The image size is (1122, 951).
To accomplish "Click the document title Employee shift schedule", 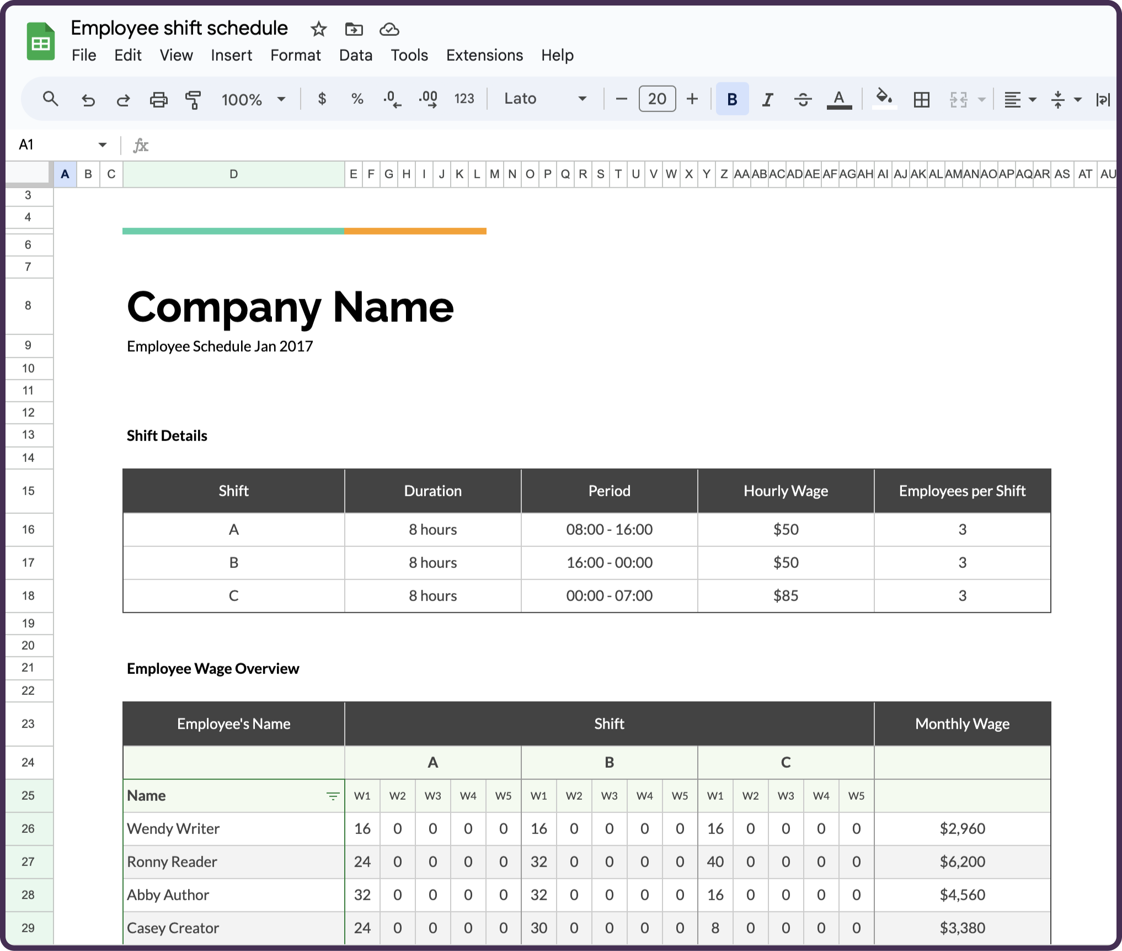I will (179, 28).
